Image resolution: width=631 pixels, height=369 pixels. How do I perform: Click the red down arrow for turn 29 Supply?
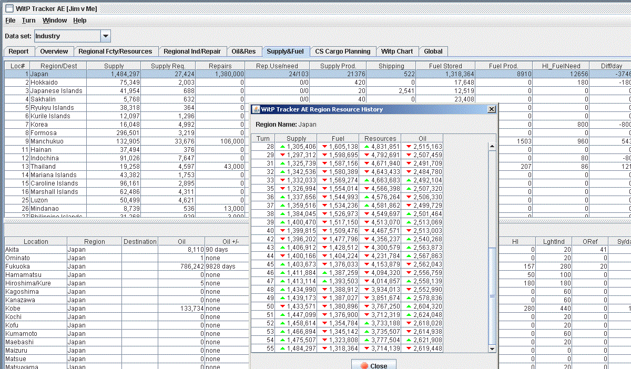tap(283, 155)
